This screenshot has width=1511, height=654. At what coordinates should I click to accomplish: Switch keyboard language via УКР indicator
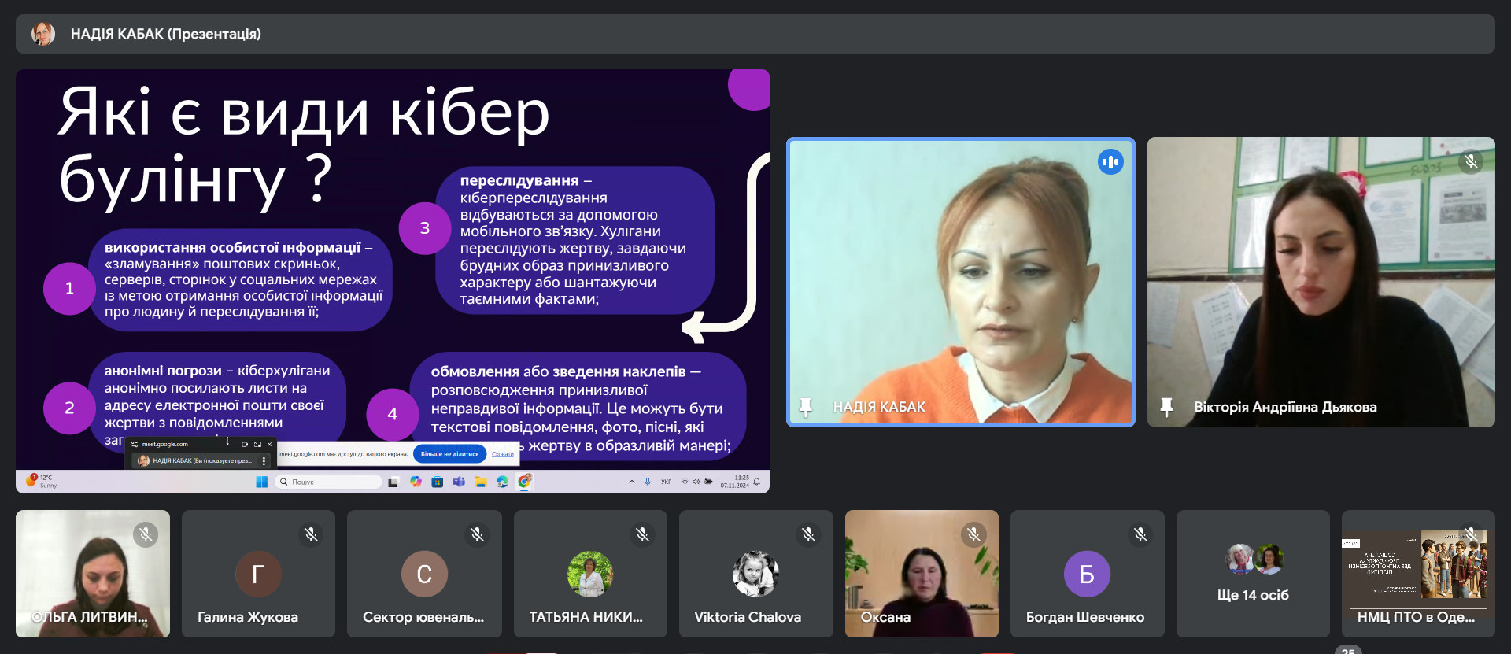[666, 482]
